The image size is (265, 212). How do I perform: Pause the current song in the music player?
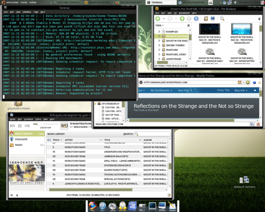click(20, 126)
